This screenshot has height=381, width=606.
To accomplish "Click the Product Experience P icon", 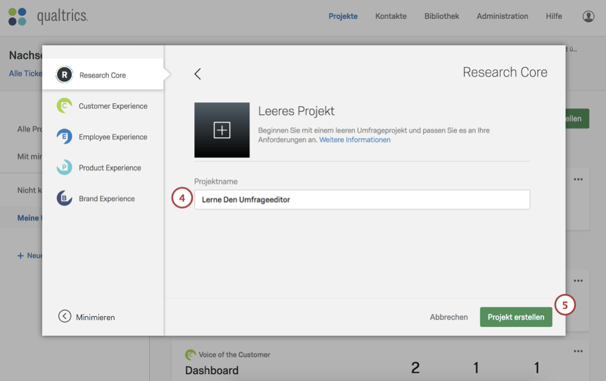I will (64, 168).
